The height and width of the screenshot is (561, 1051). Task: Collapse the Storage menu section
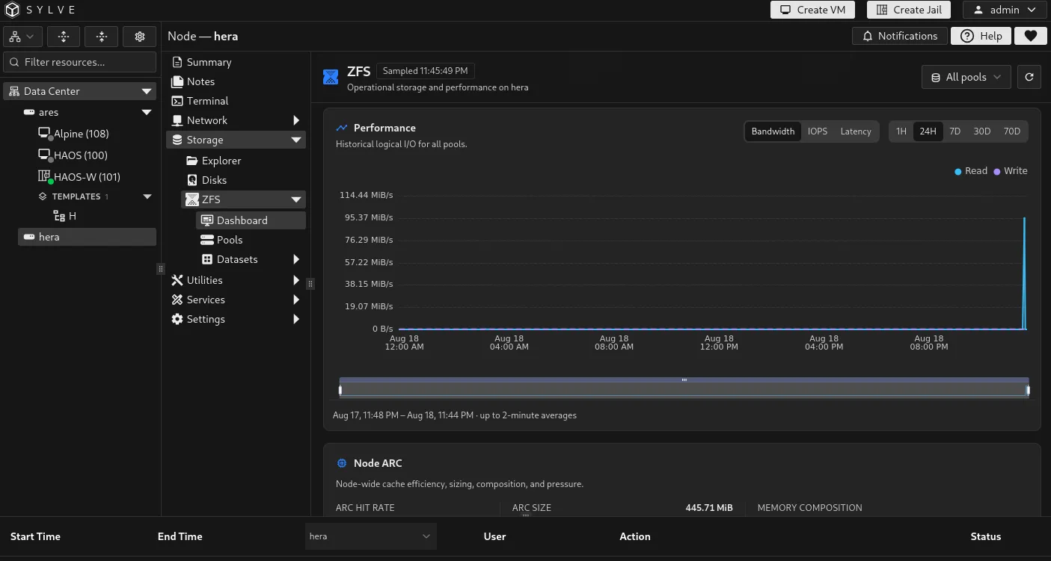pyautogui.click(x=236, y=140)
